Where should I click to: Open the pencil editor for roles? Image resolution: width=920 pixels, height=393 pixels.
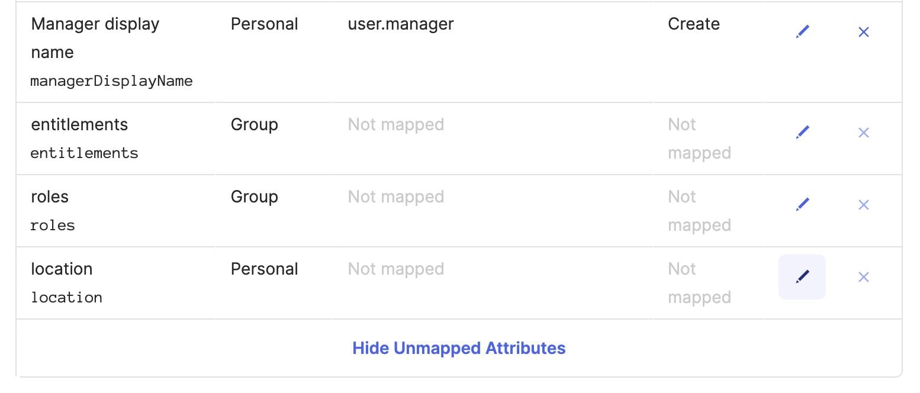tap(802, 205)
